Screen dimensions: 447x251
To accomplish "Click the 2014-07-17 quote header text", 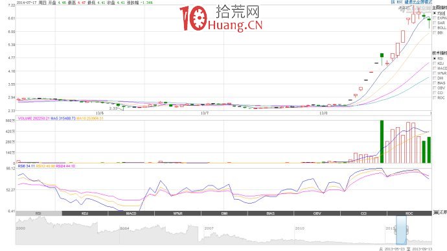I will click(x=84, y=3).
